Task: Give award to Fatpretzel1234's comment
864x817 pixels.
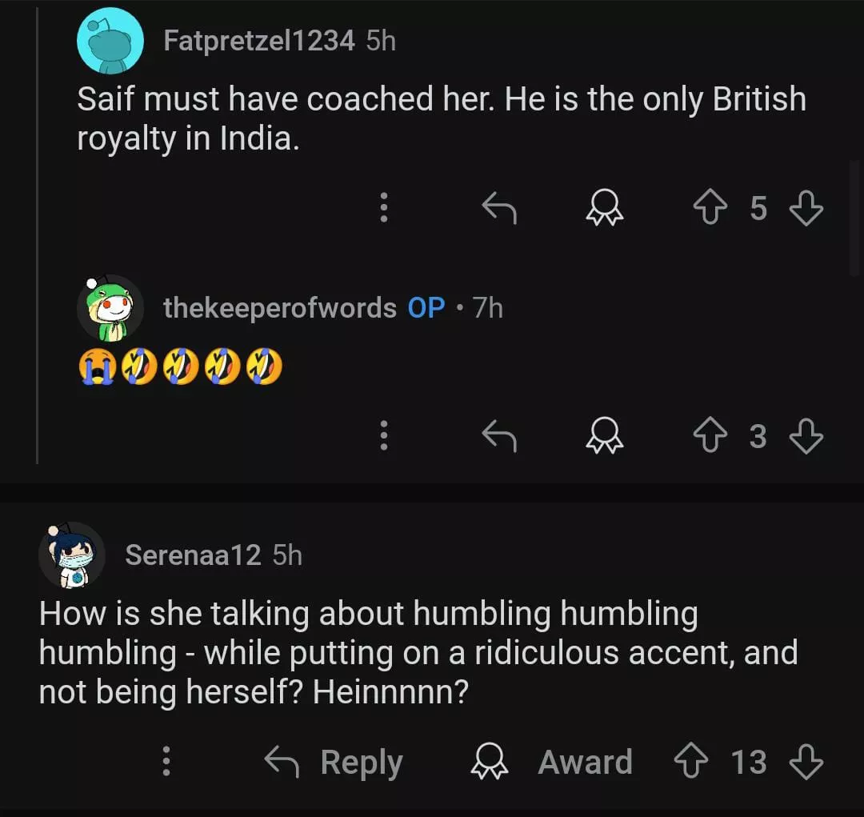Action: pos(604,208)
